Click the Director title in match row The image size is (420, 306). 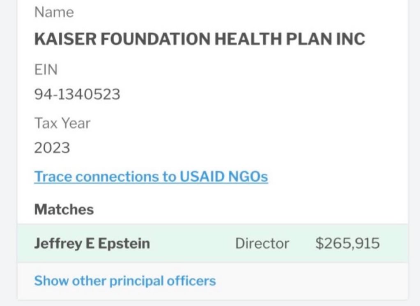click(262, 244)
